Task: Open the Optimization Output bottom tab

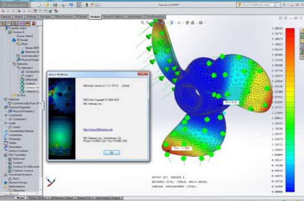Action: [108, 198]
